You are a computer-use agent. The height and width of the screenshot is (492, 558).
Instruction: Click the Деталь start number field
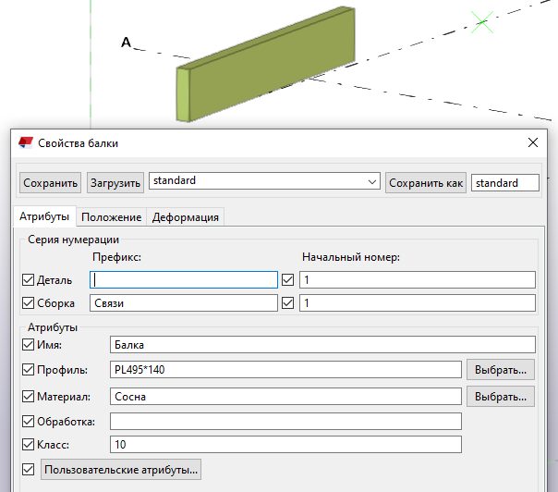click(417, 280)
